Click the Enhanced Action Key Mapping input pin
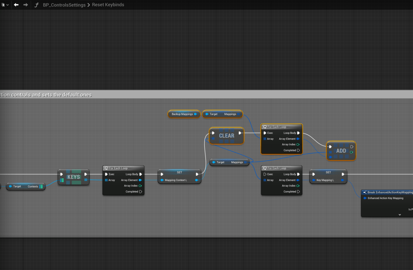Viewport: 413px width, 270px height. pos(365,198)
